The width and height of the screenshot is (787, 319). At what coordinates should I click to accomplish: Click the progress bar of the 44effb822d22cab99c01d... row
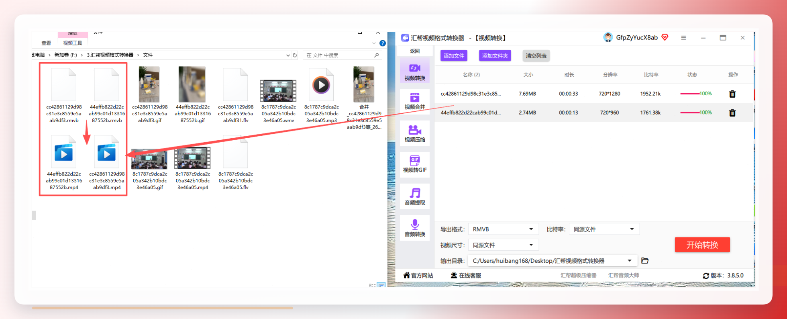[x=690, y=112]
